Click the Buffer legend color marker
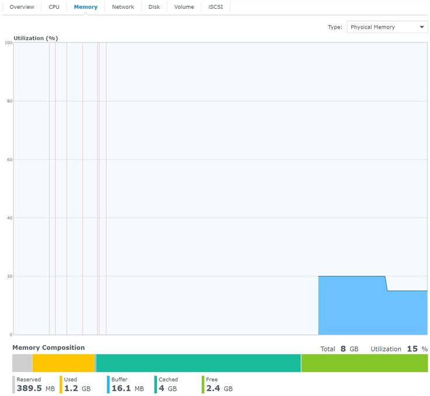This screenshot has width=430, height=396. tap(109, 384)
